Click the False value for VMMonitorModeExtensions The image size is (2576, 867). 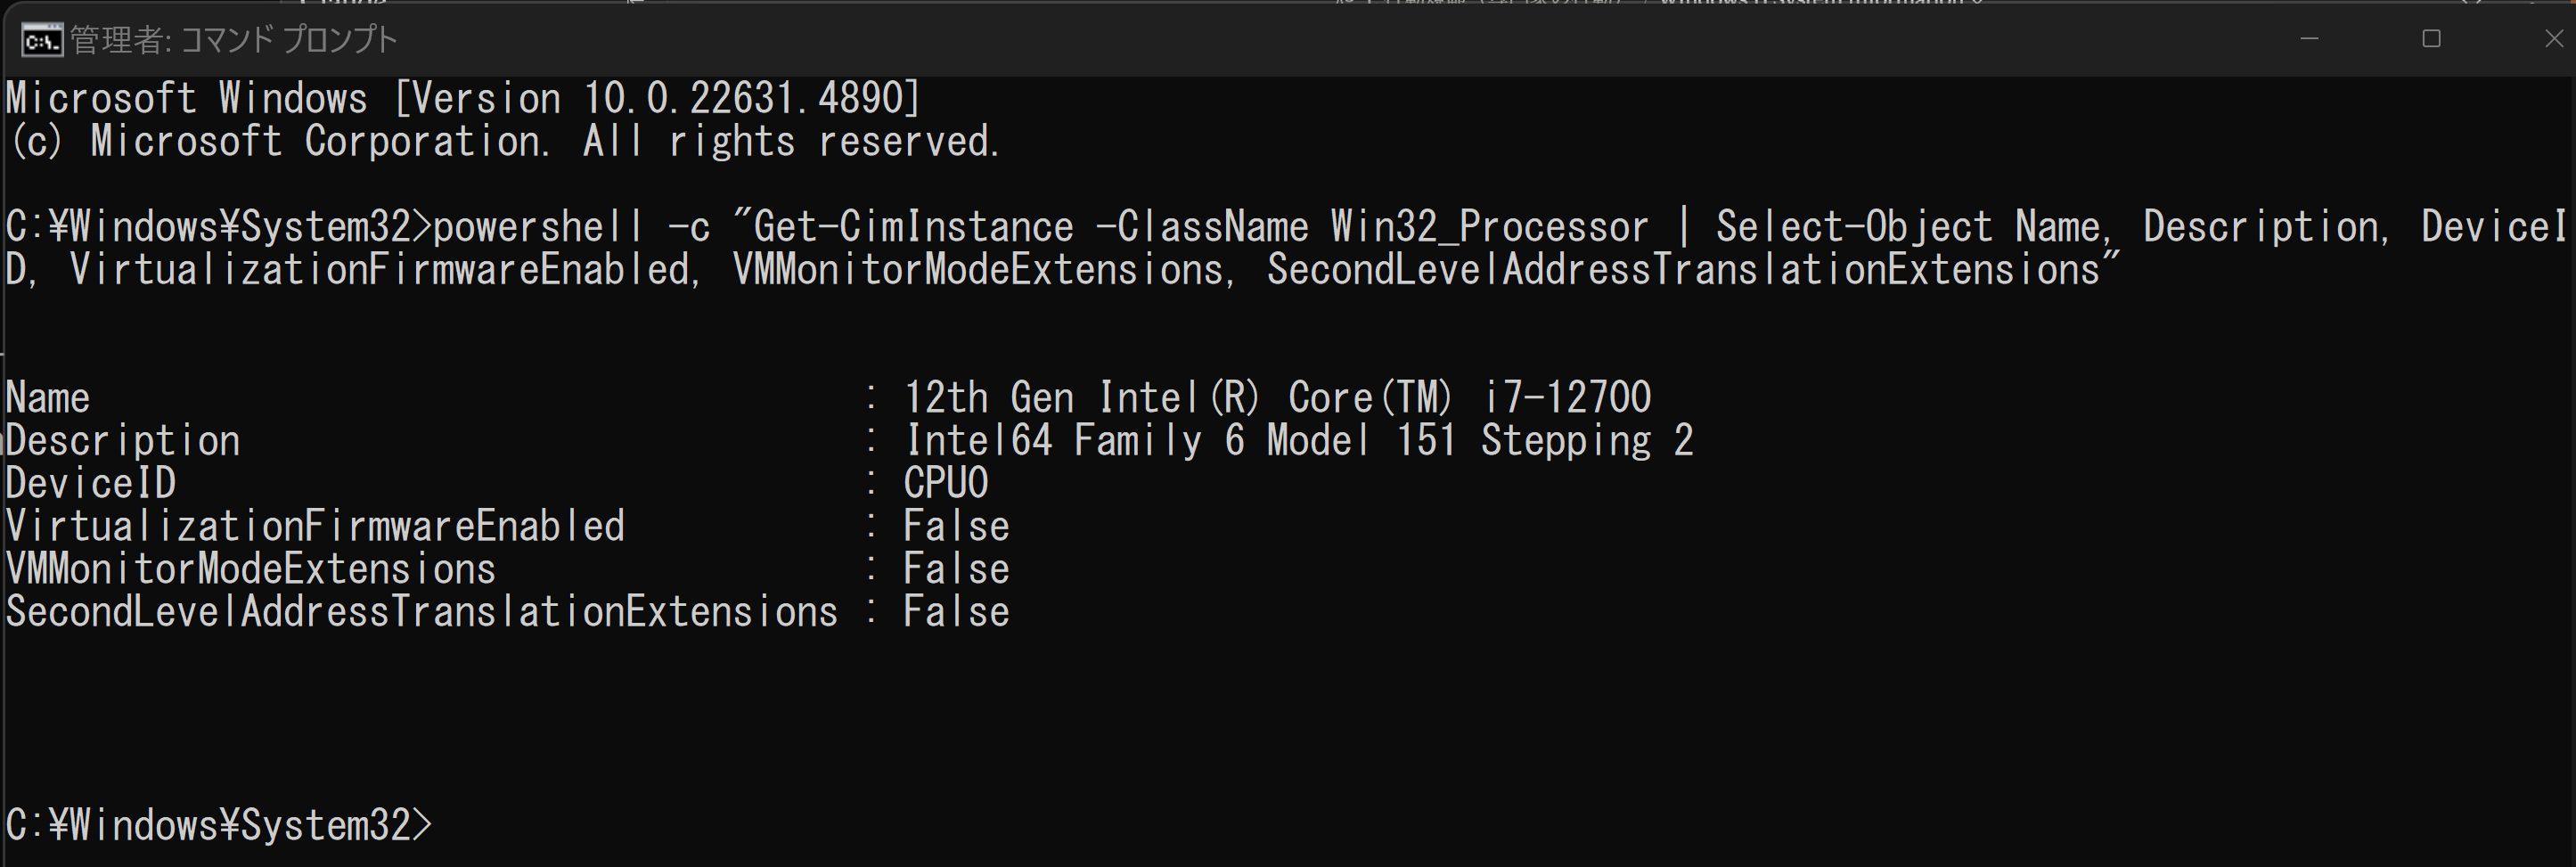pos(956,569)
